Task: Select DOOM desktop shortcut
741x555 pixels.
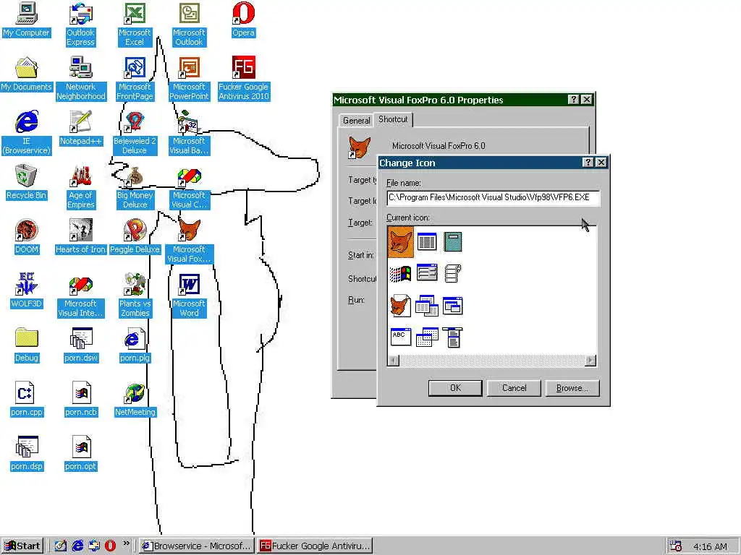Action: click(26, 237)
